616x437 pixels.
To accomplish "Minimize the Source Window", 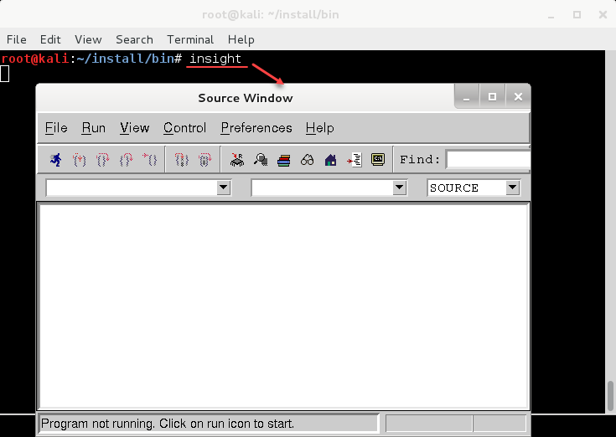I will (x=466, y=97).
